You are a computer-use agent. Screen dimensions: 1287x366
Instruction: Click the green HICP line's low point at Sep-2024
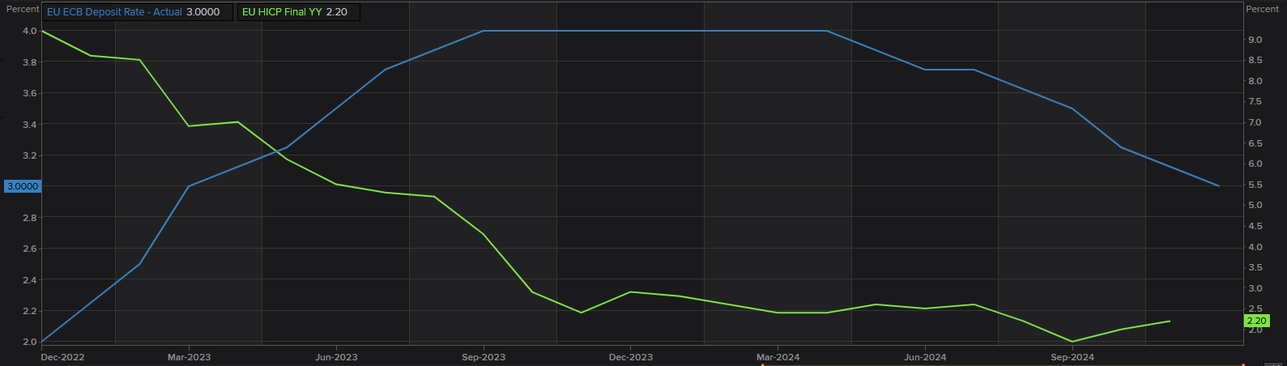point(1072,342)
